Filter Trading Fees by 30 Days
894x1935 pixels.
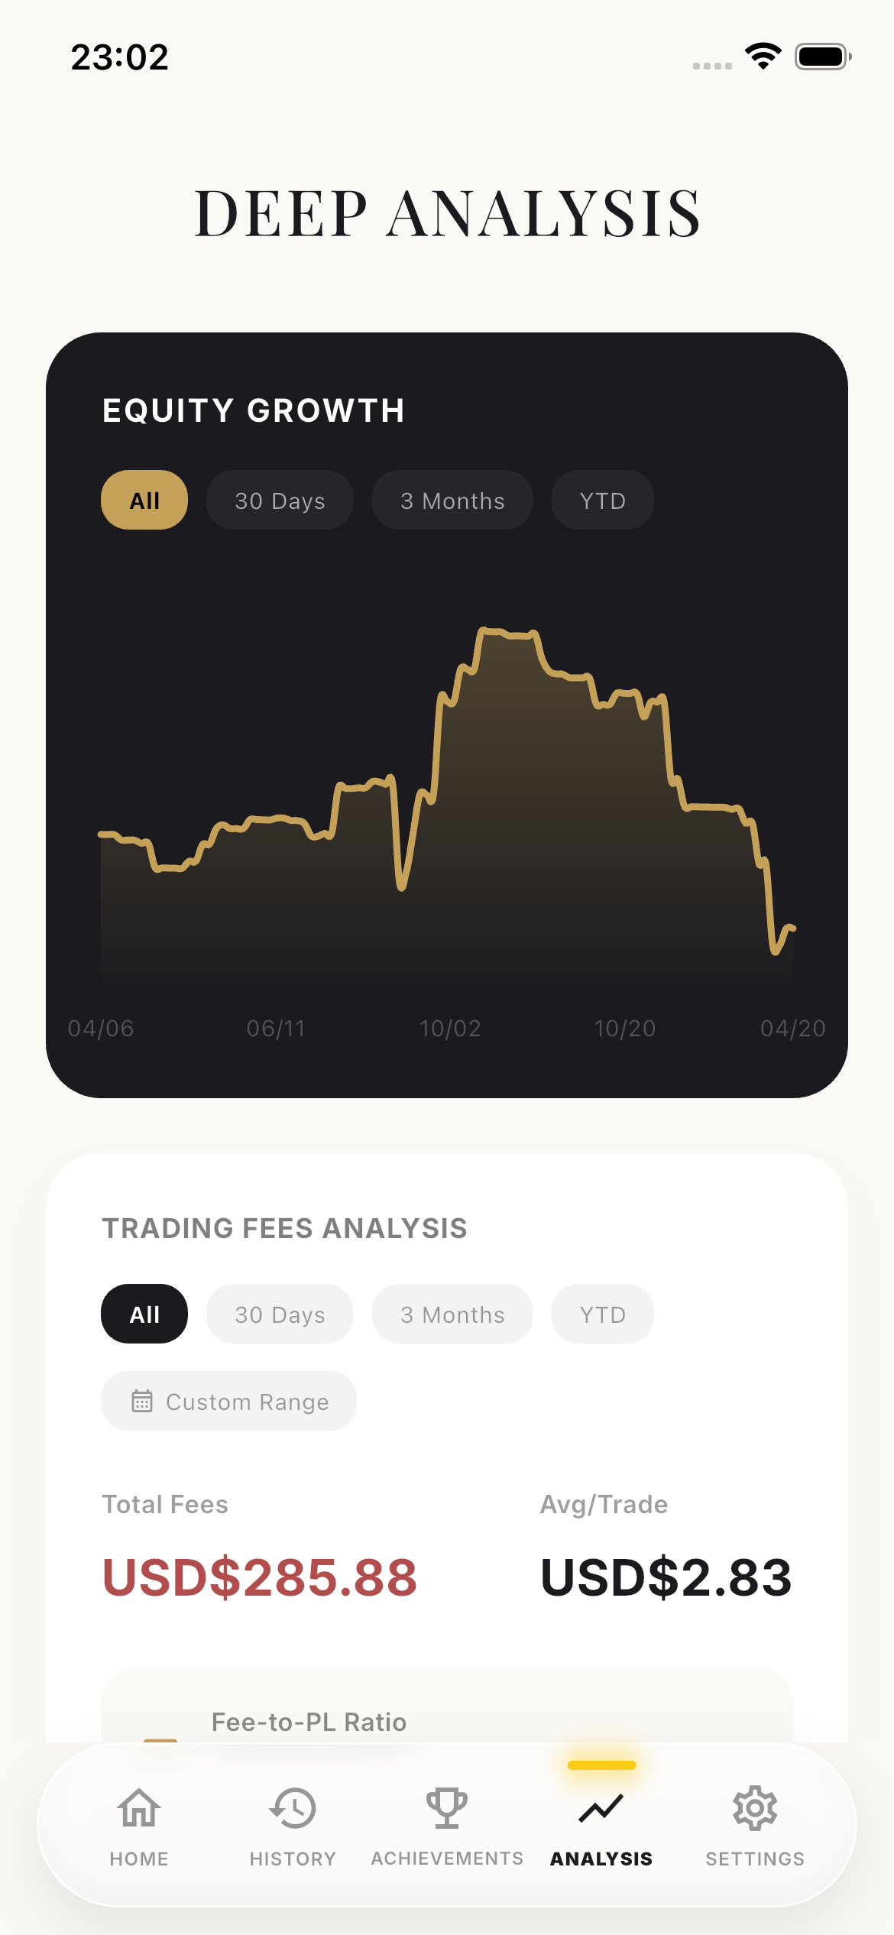point(280,1314)
